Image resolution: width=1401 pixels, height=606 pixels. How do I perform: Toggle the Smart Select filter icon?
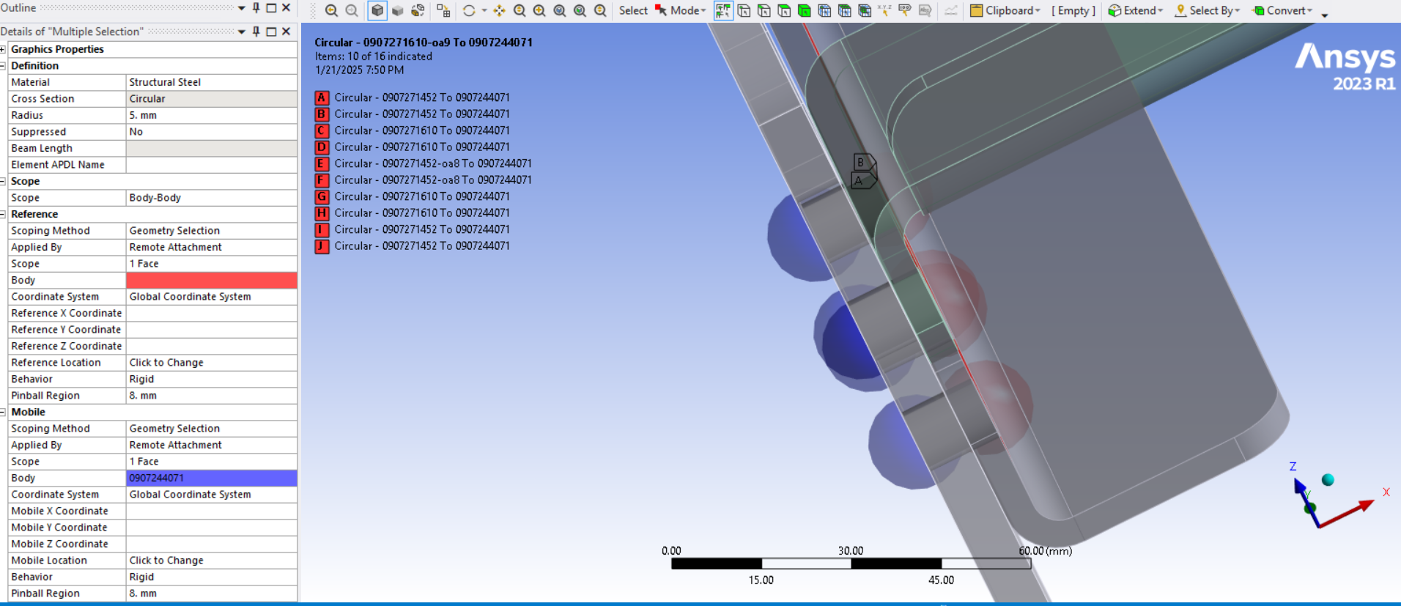point(723,10)
